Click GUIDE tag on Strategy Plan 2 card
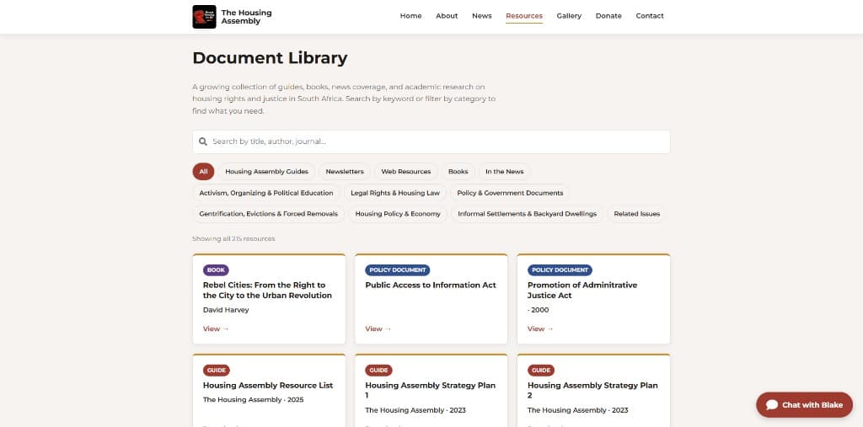863x427 pixels. pos(541,371)
